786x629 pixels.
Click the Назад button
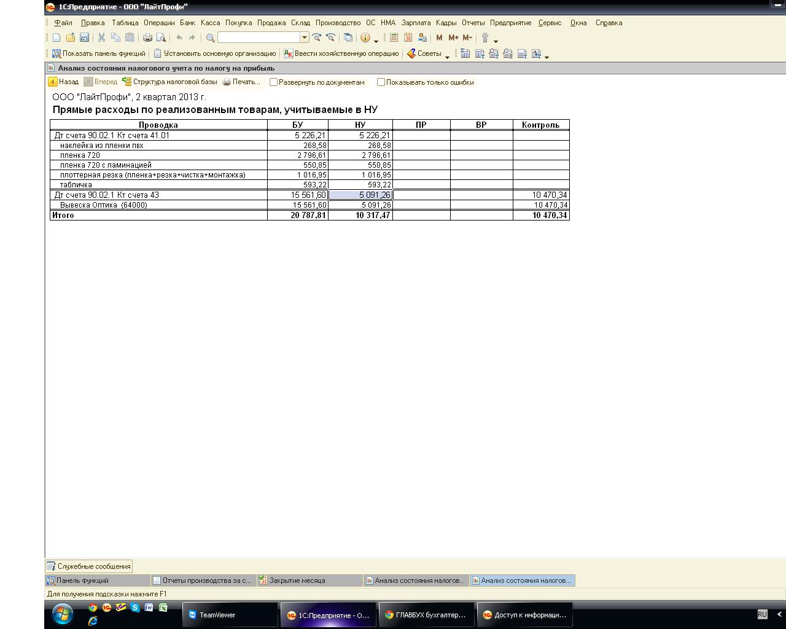(64, 82)
